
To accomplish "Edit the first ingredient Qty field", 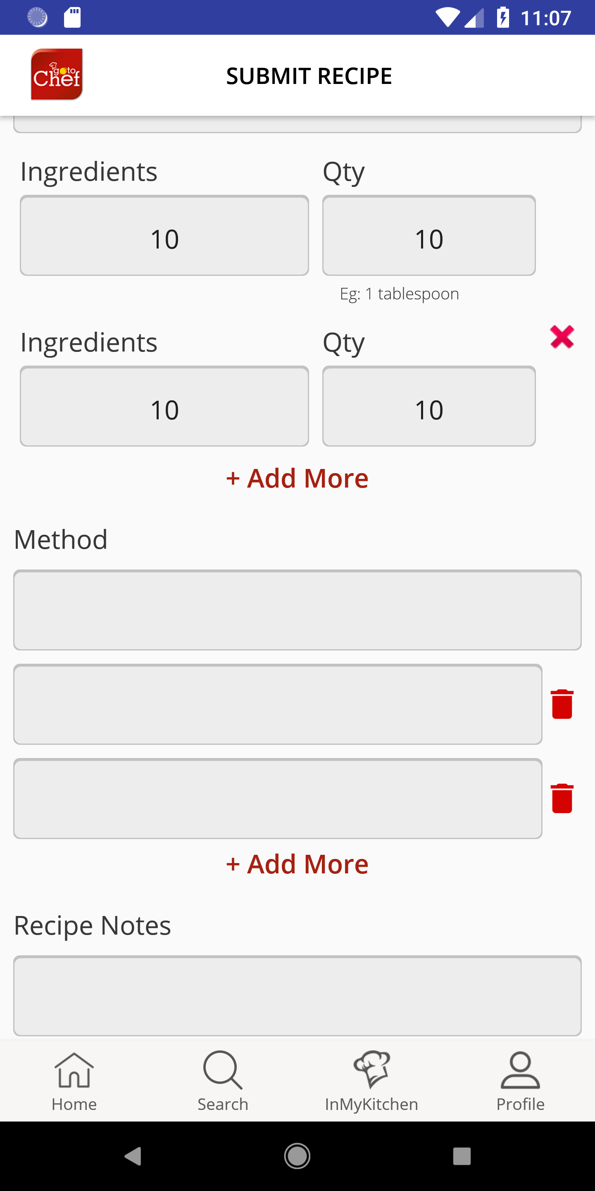I will [x=429, y=236].
